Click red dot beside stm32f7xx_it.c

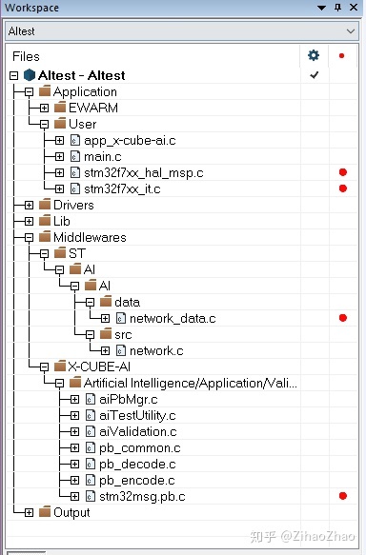pyautogui.click(x=342, y=188)
